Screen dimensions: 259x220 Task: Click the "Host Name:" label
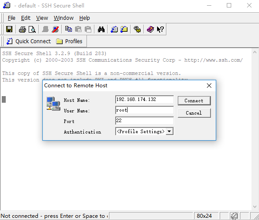(77, 100)
